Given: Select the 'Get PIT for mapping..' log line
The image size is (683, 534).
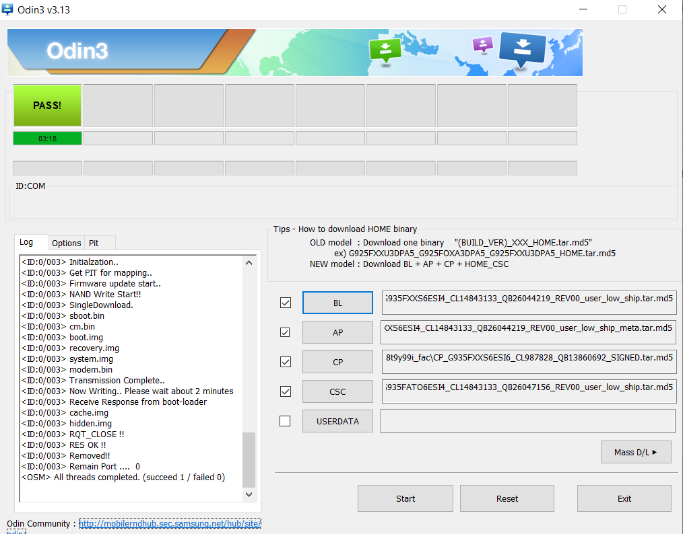Looking at the screenshot, I should 87,273.
